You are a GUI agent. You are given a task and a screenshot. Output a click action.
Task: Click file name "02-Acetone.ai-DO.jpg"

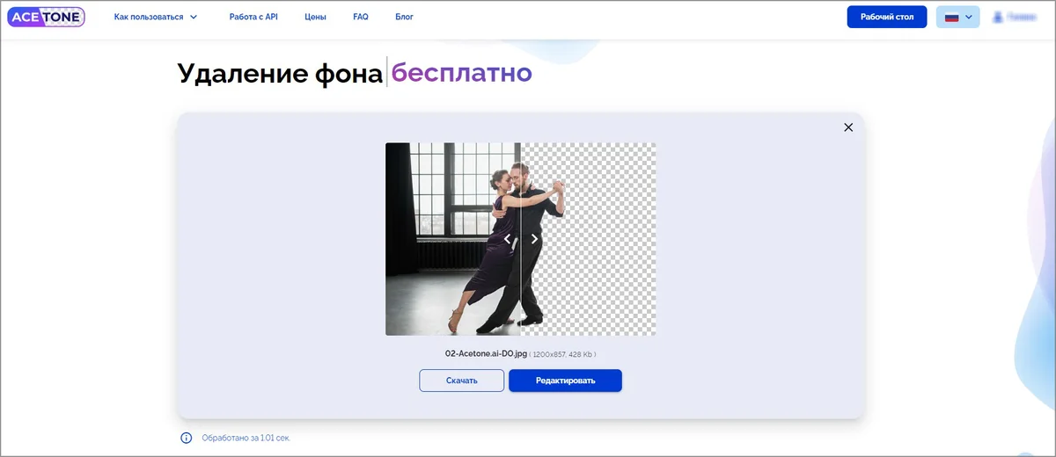487,353
